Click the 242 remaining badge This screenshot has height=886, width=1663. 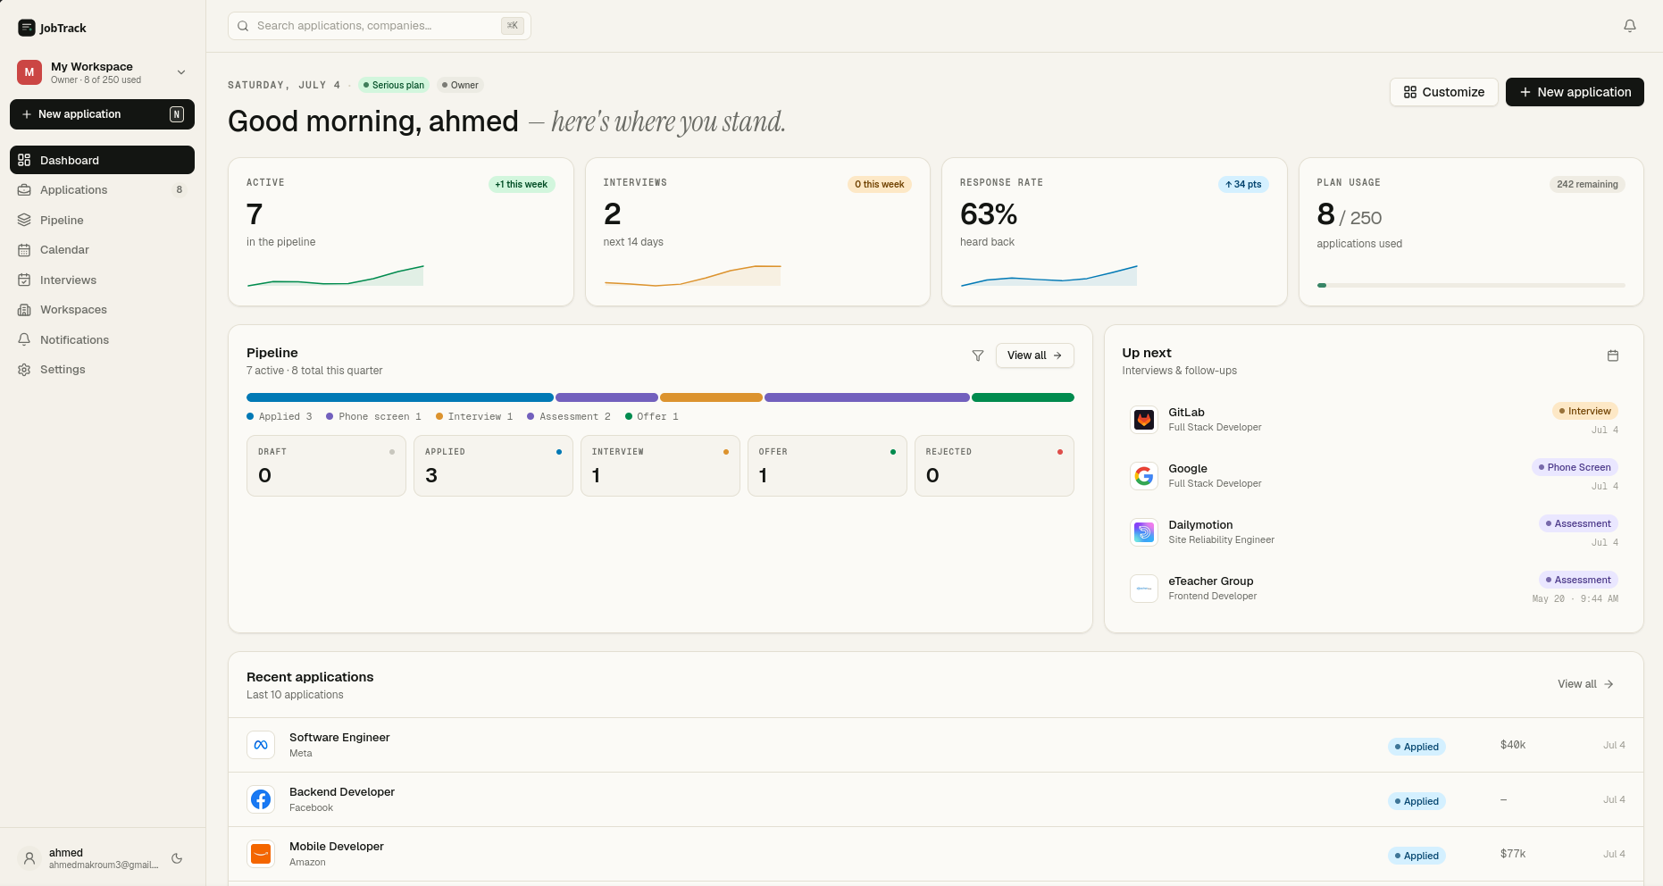pyautogui.click(x=1587, y=184)
